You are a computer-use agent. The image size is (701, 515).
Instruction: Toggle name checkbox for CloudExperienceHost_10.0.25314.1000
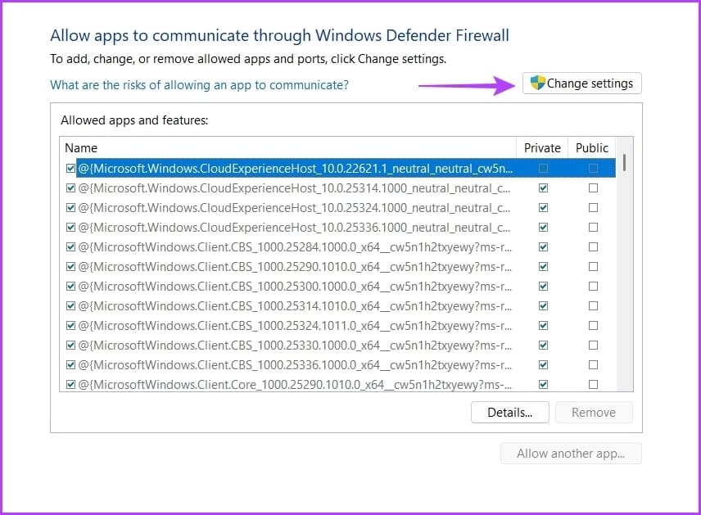point(70,187)
